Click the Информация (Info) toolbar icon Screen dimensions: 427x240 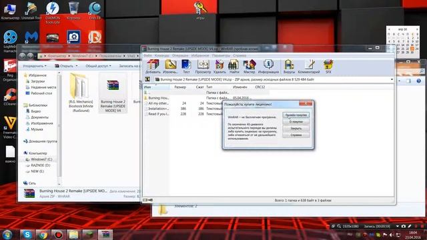268,67
